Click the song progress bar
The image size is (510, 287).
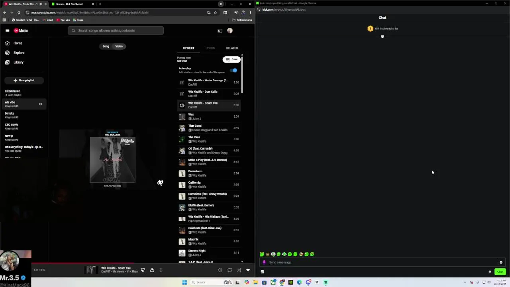click(127, 263)
